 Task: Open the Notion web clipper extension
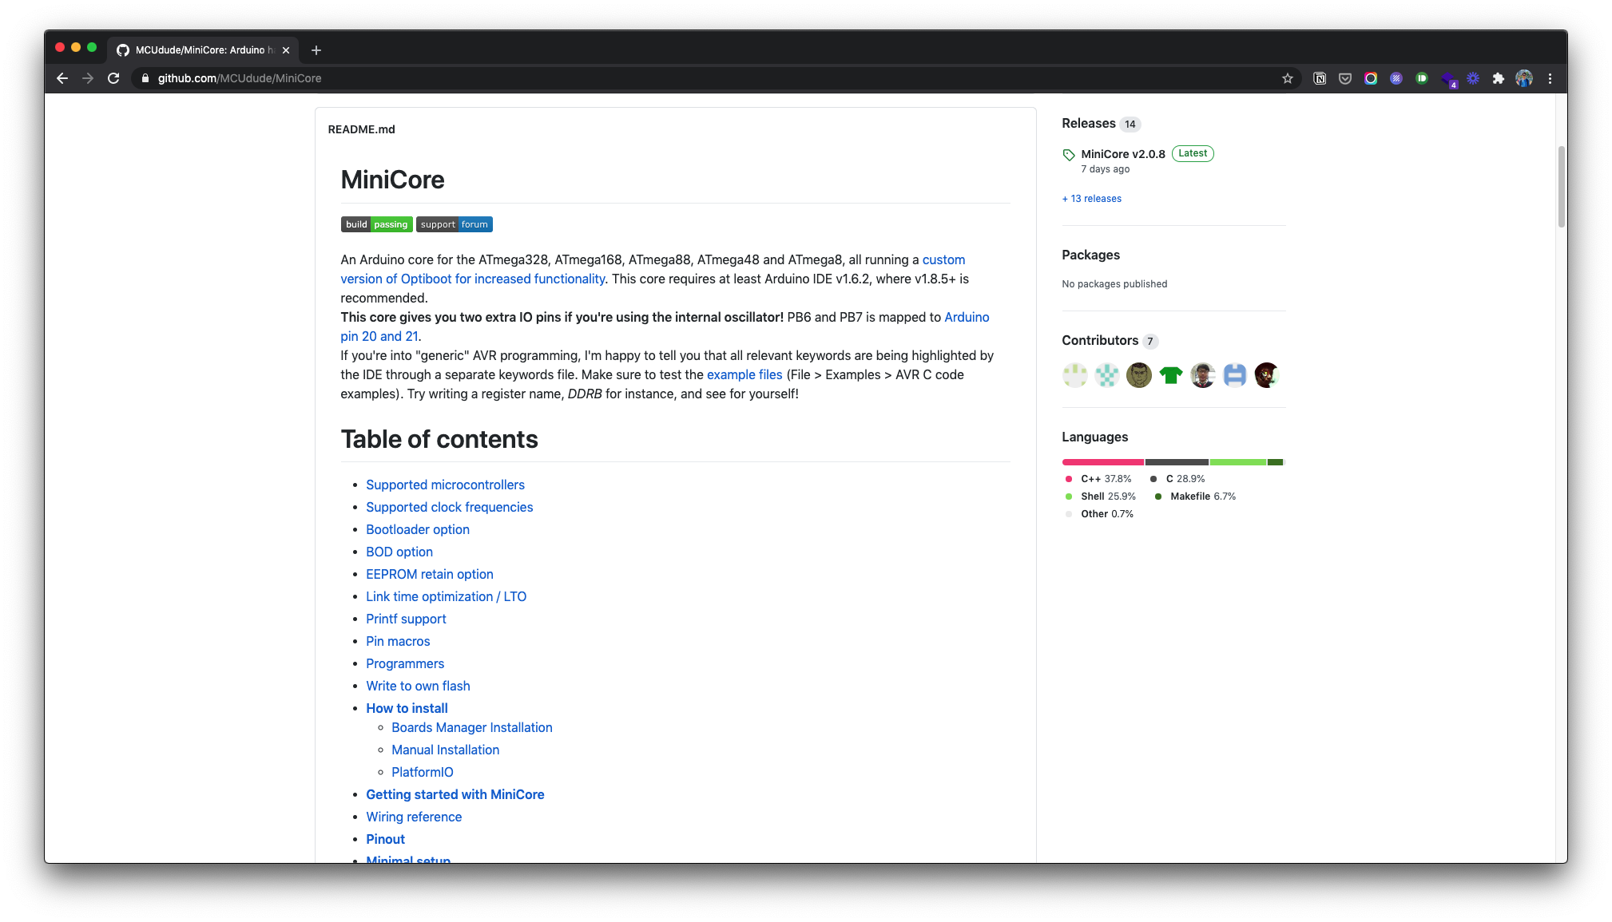tap(1320, 78)
